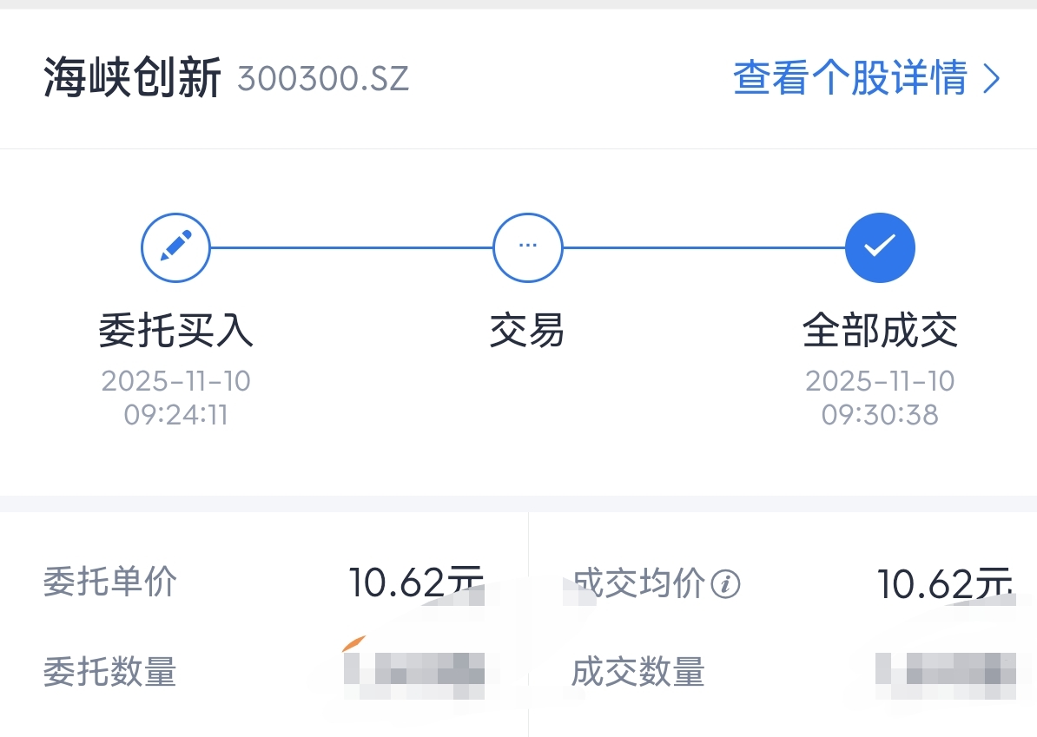The width and height of the screenshot is (1037, 737).
Task: Tap the 委托买入 step label
Action: click(x=175, y=331)
